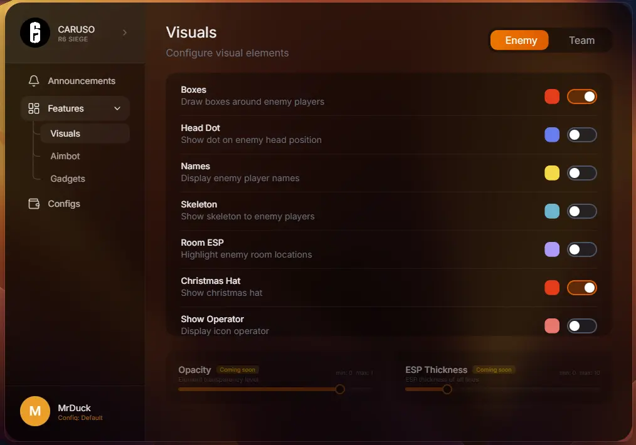This screenshot has height=445, width=636.
Task: Click the Configs wallet icon
Action: 34,204
